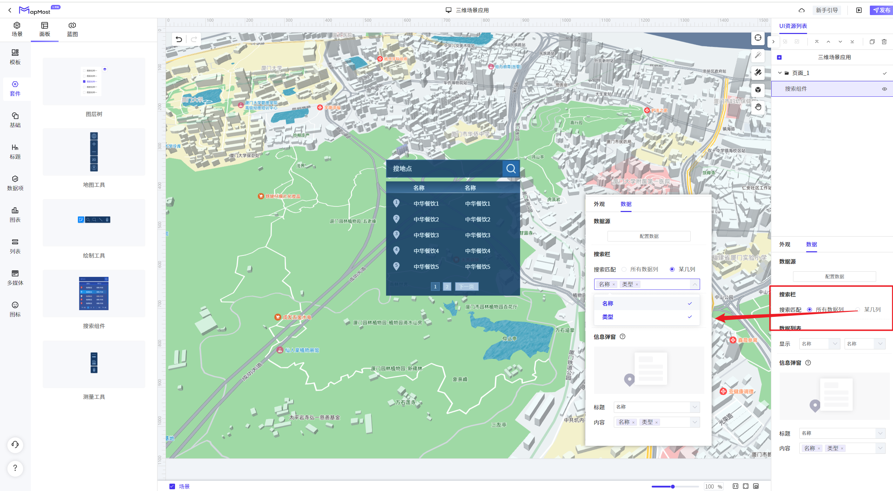Open the help question mark button

pos(15,468)
